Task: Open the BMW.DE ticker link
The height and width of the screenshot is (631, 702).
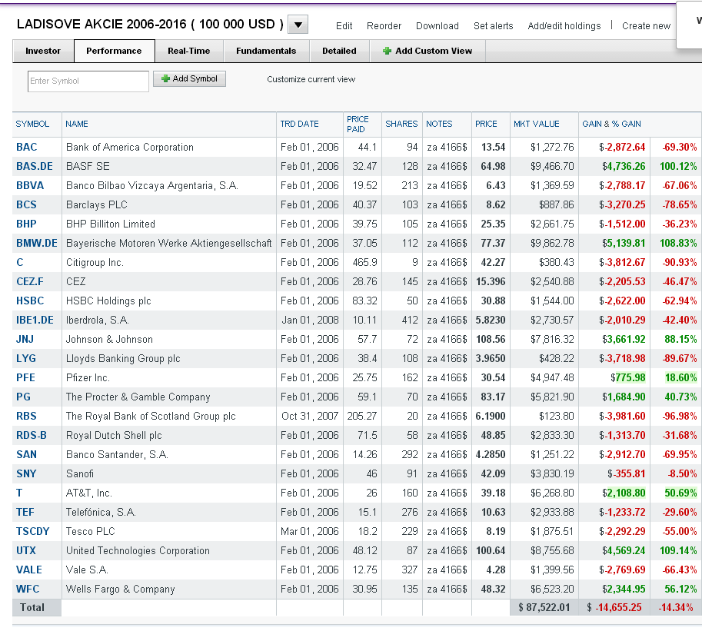Action: coord(37,244)
